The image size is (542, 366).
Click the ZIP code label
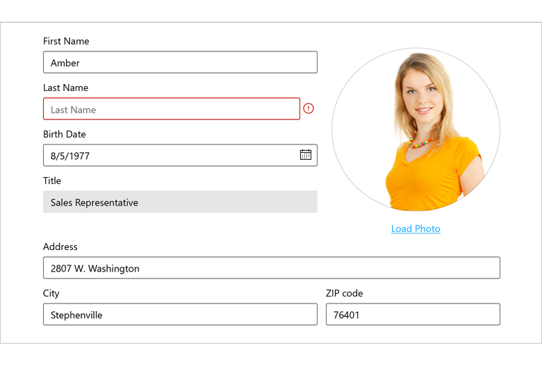(344, 293)
